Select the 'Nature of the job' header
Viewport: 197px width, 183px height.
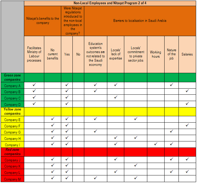[x=172, y=54]
